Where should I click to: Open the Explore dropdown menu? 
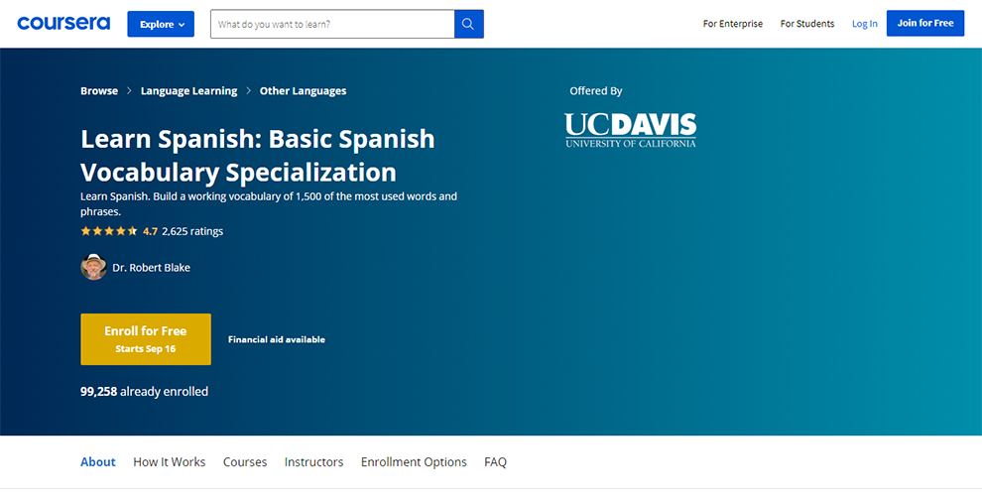(161, 25)
